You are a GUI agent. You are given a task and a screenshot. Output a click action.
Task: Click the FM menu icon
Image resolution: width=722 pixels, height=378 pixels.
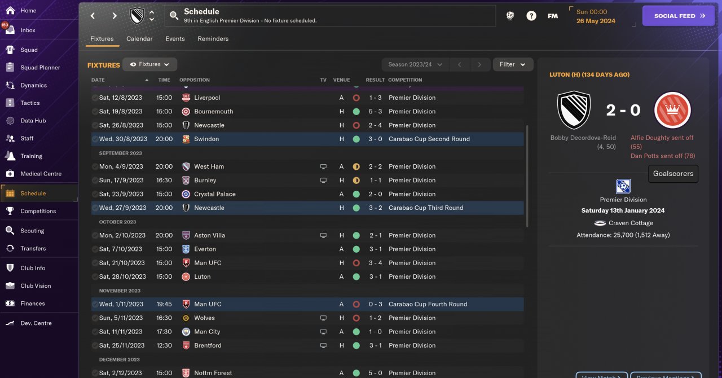553,16
